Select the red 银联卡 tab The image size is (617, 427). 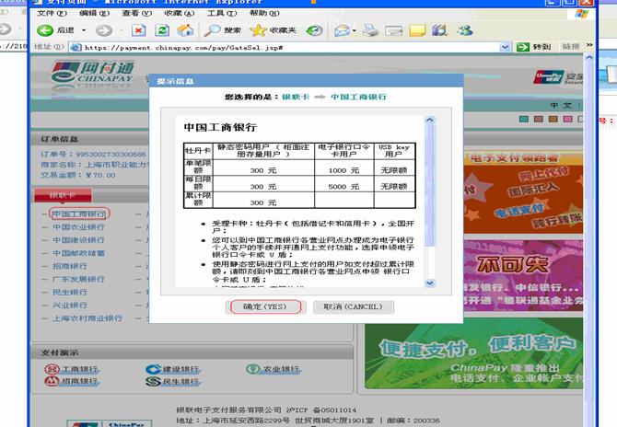coord(63,195)
